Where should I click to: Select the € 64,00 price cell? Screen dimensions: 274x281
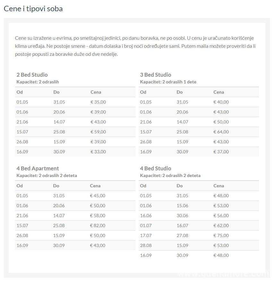(x=221, y=132)
